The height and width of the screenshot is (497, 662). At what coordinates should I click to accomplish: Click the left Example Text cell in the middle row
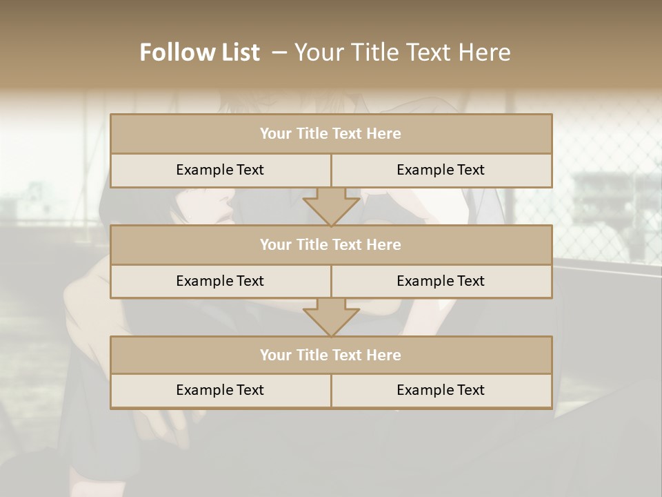click(221, 282)
